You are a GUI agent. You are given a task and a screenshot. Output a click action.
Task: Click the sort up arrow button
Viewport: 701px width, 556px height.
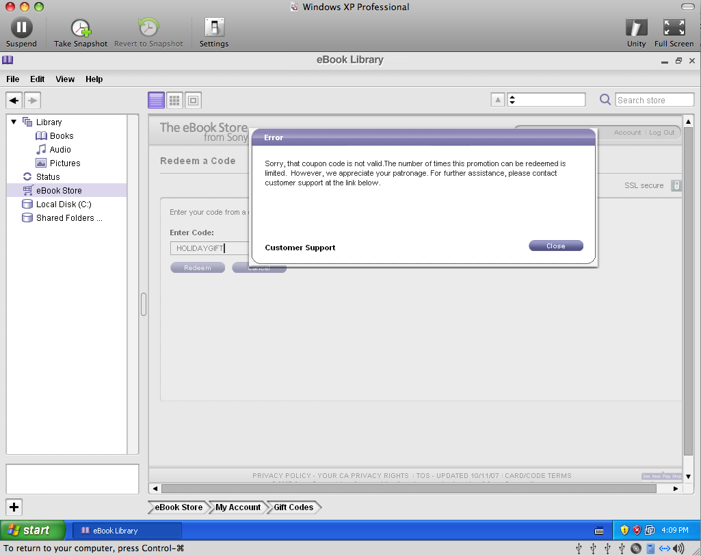498,100
